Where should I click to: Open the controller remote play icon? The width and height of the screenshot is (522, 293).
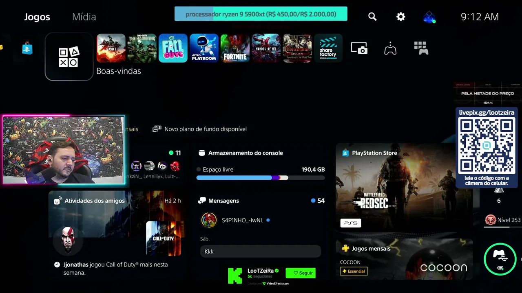coord(390,48)
